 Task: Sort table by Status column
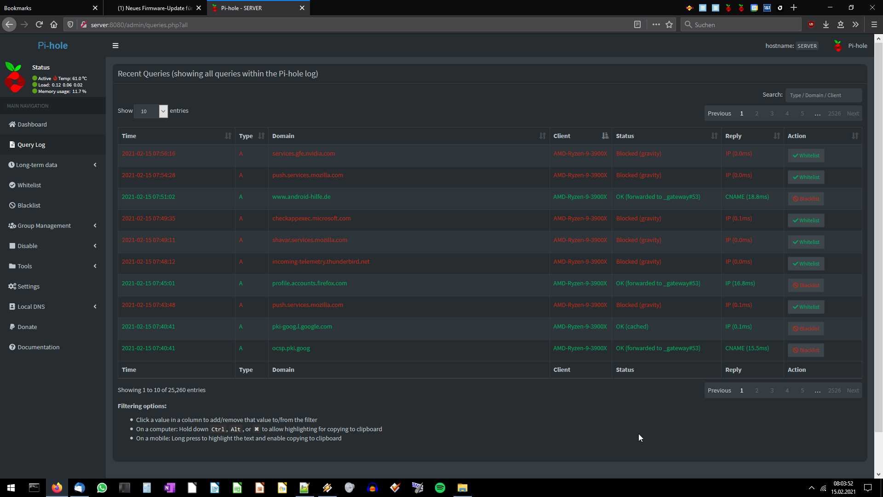666,136
